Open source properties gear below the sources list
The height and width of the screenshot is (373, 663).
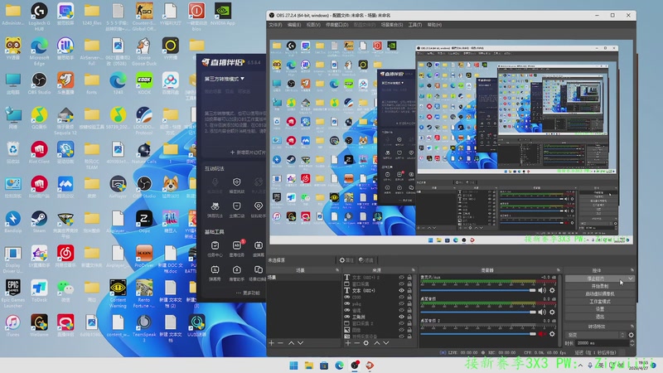[x=366, y=343]
